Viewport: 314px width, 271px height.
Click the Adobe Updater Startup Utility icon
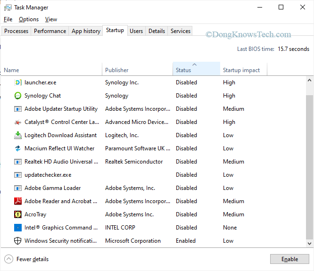pyautogui.click(x=18, y=109)
